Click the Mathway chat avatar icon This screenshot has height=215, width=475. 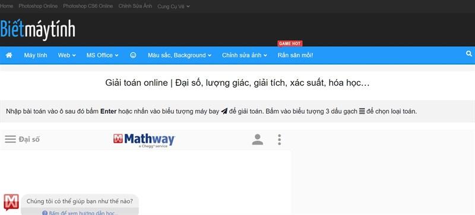pos(11,203)
